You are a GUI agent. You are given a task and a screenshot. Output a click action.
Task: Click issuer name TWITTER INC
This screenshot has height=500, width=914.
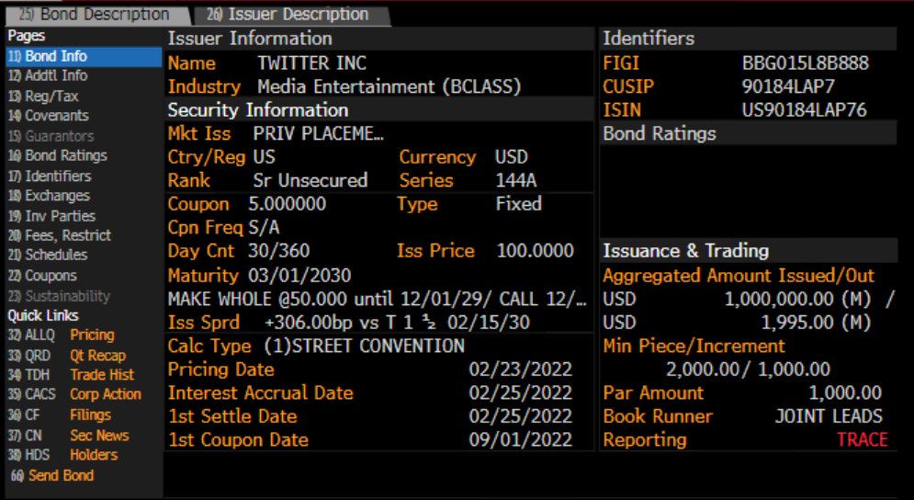[311, 63]
